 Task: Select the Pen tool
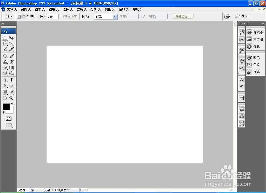(x=5, y=80)
